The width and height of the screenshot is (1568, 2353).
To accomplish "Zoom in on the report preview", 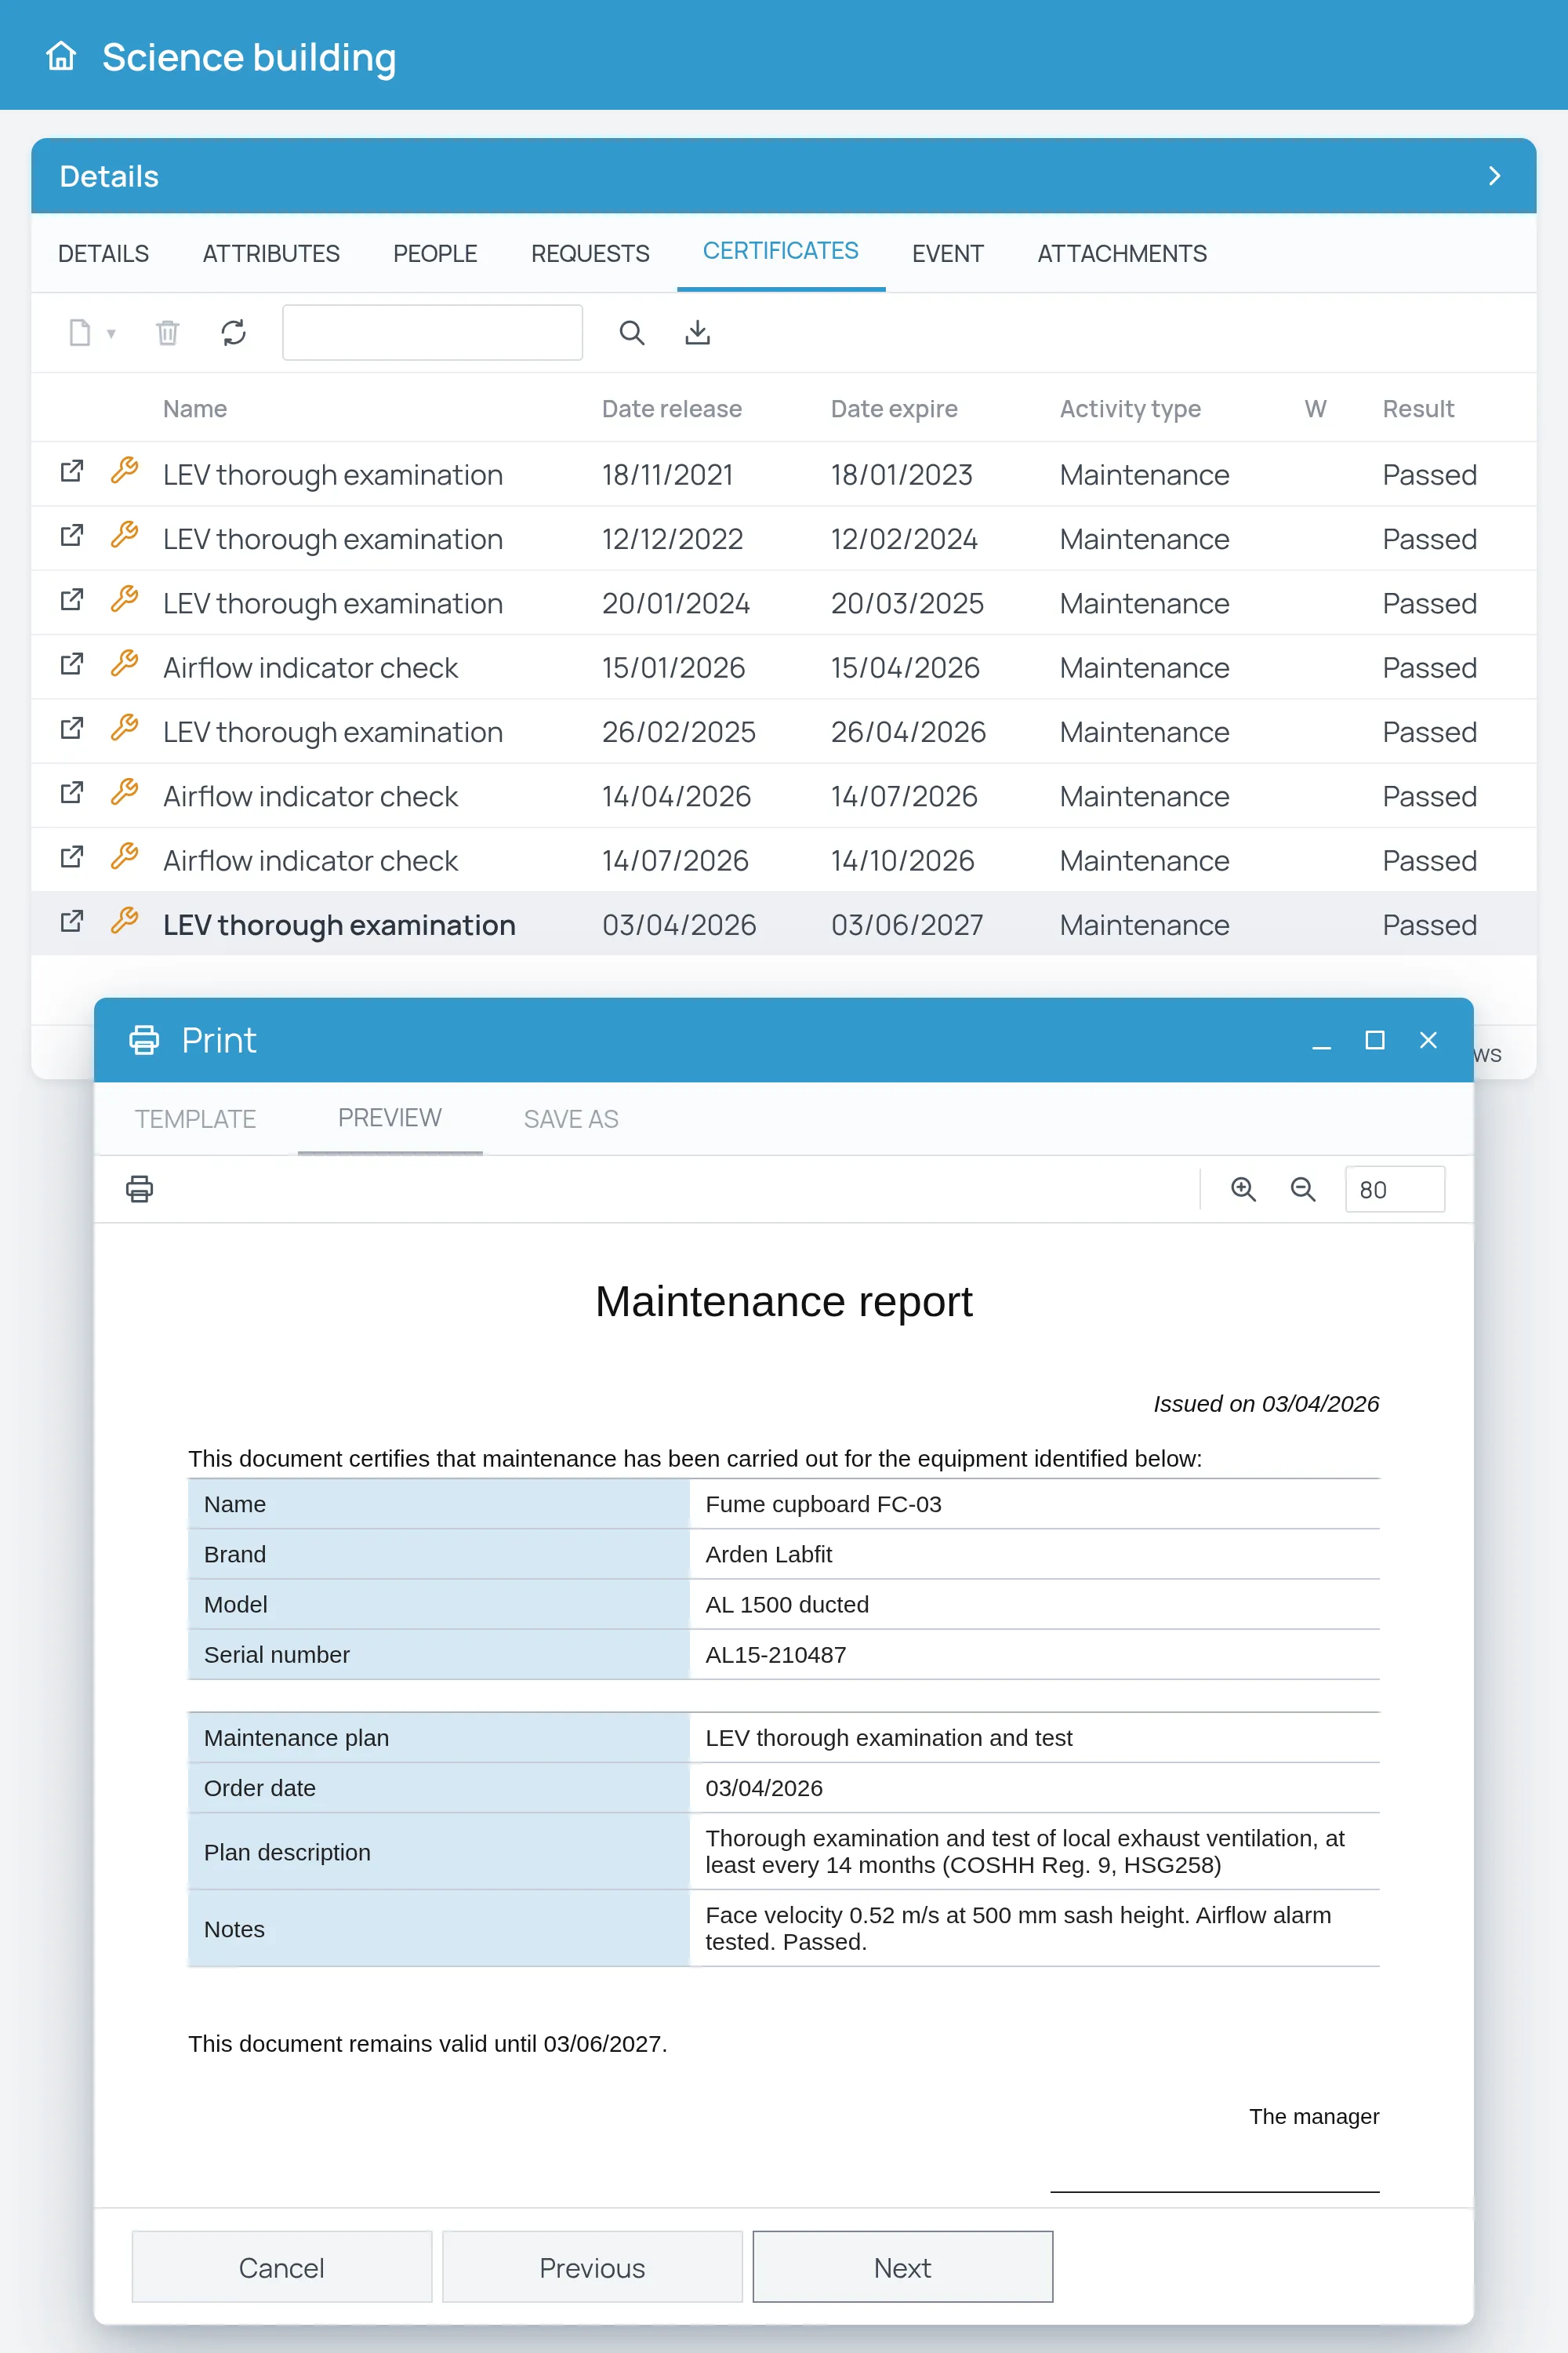I will (x=1243, y=1188).
